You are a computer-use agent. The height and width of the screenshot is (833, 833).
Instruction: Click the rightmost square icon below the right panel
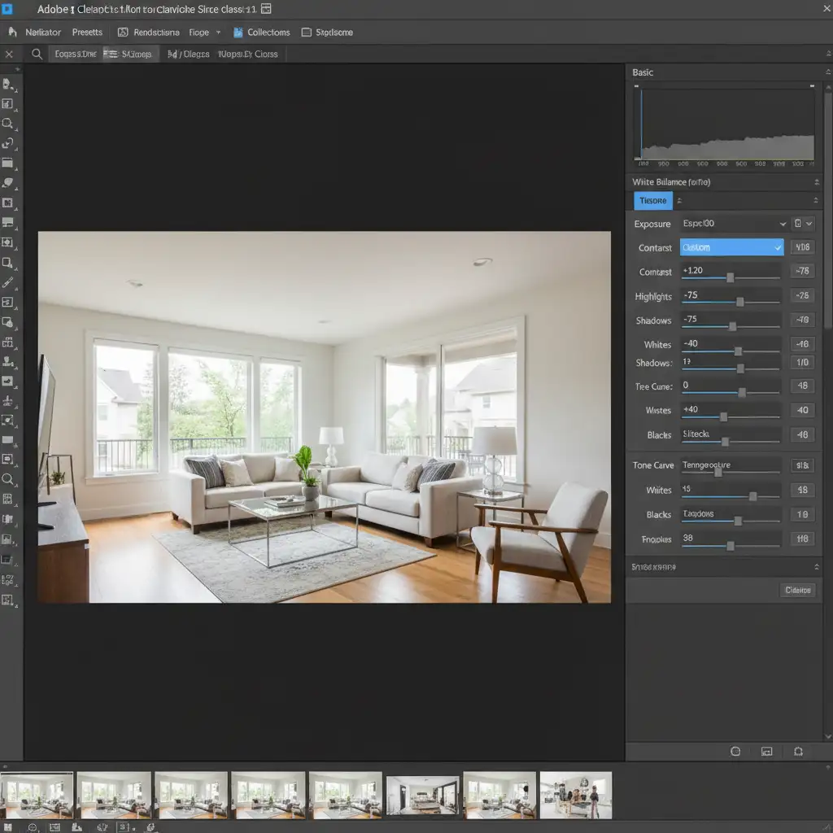pos(798,752)
